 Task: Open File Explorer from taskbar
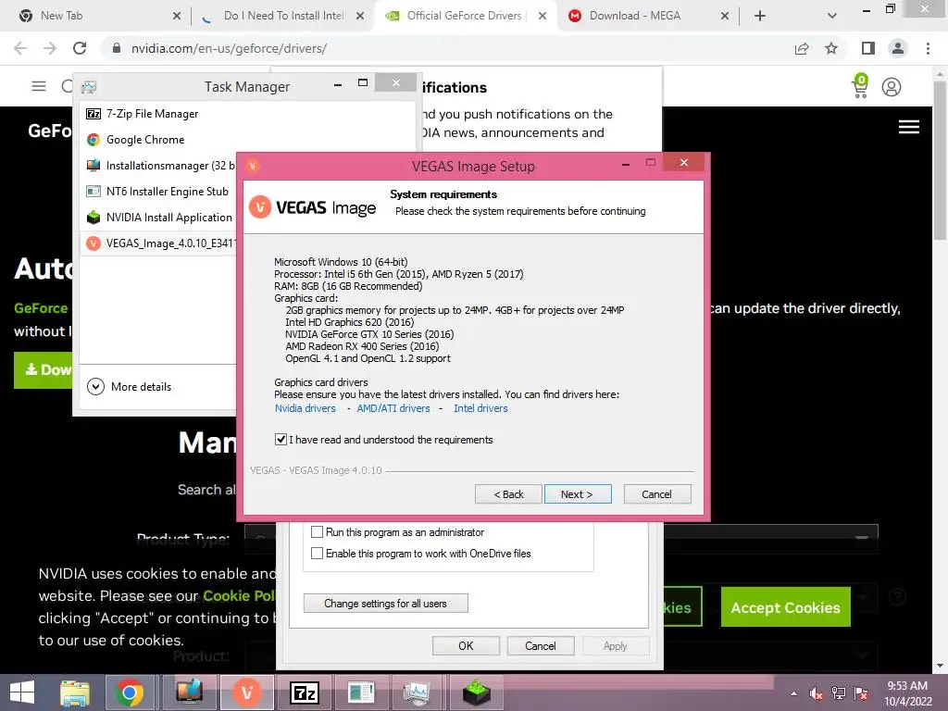click(x=74, y=692)
